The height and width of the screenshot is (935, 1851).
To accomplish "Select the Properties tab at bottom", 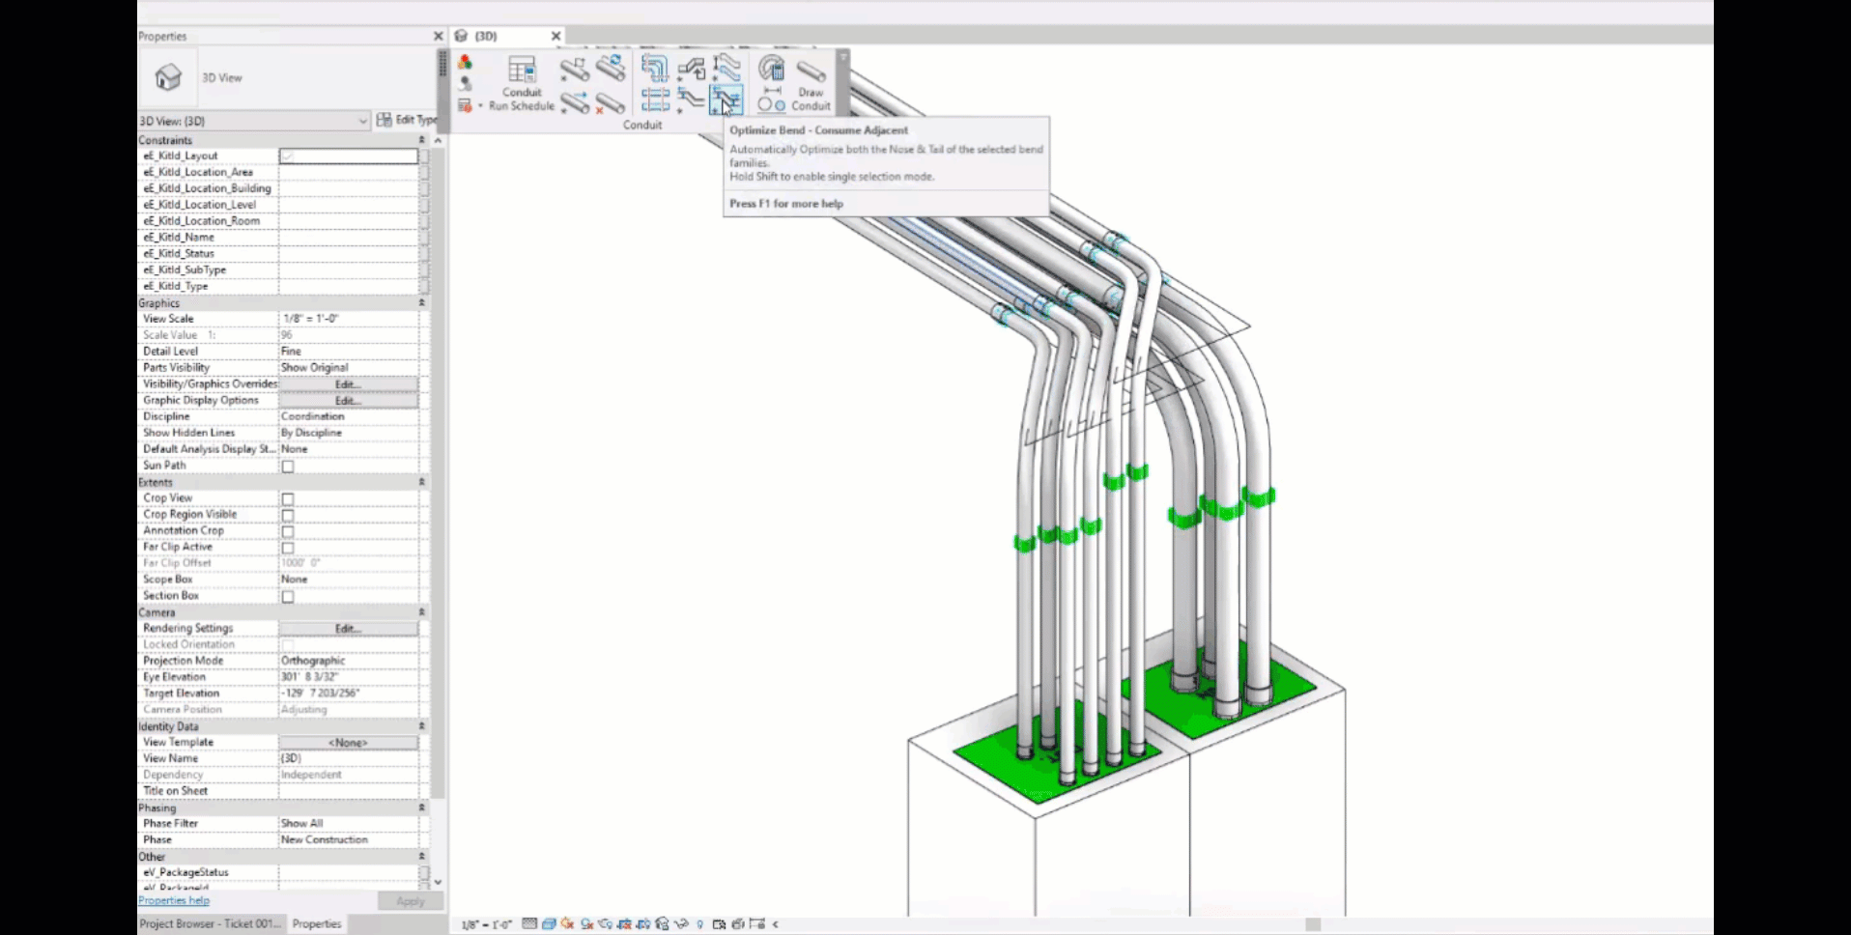I will pos(317,924).
